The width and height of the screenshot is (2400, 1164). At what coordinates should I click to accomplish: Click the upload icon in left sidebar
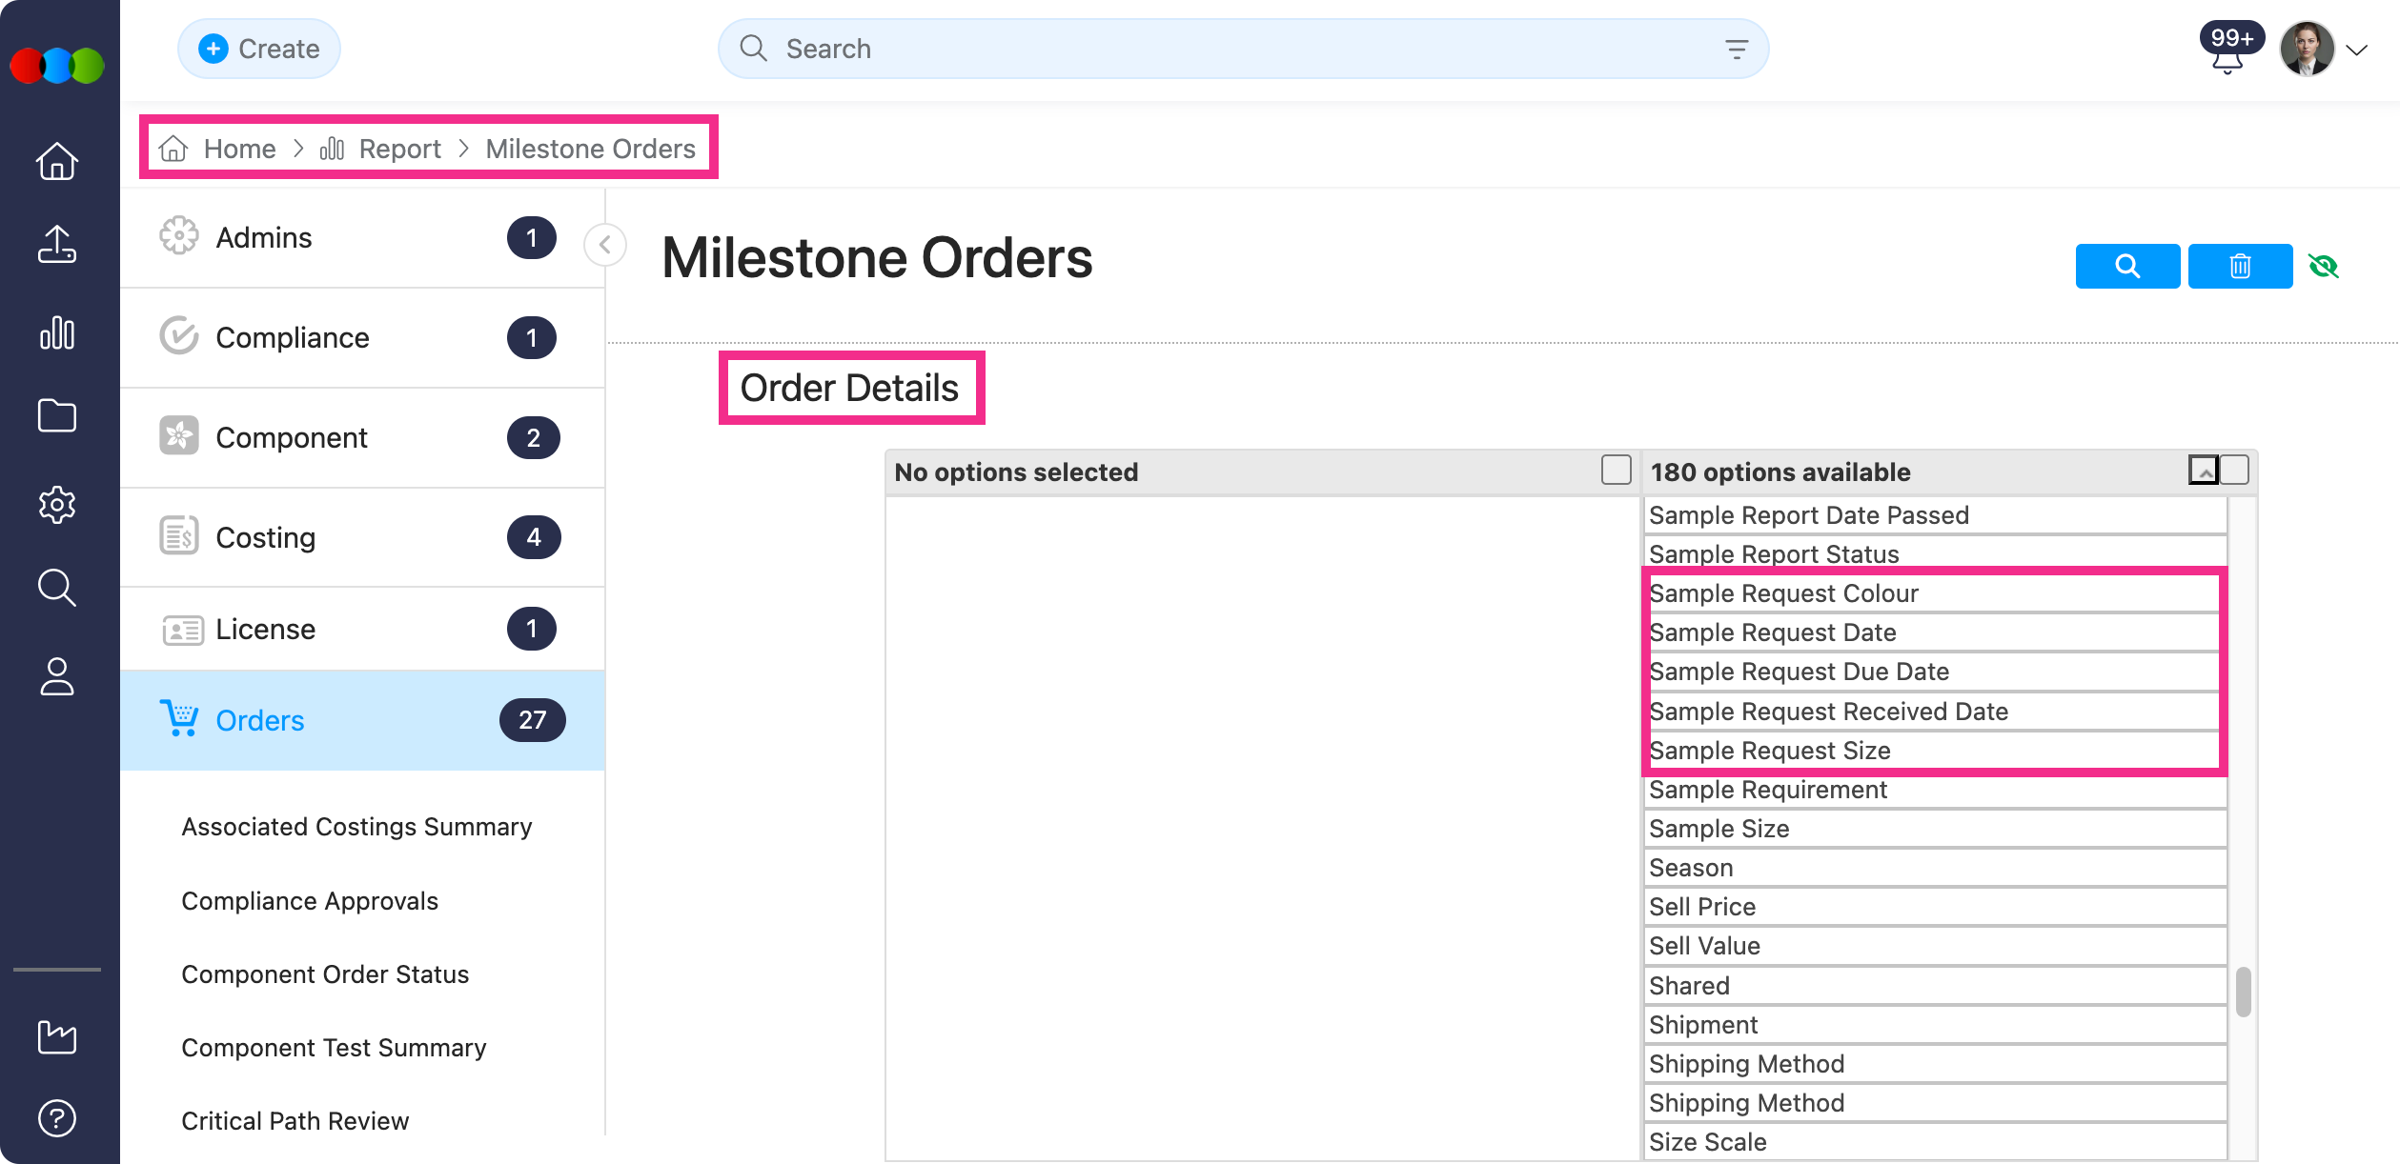point(57,245)
